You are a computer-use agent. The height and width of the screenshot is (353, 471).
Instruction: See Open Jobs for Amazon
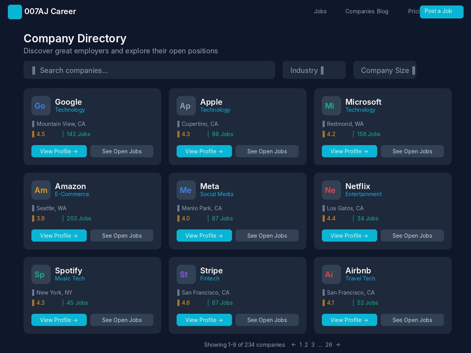click(122, 236)
